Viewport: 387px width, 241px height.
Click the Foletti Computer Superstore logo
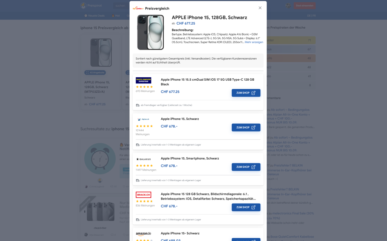tap(144, 80)
